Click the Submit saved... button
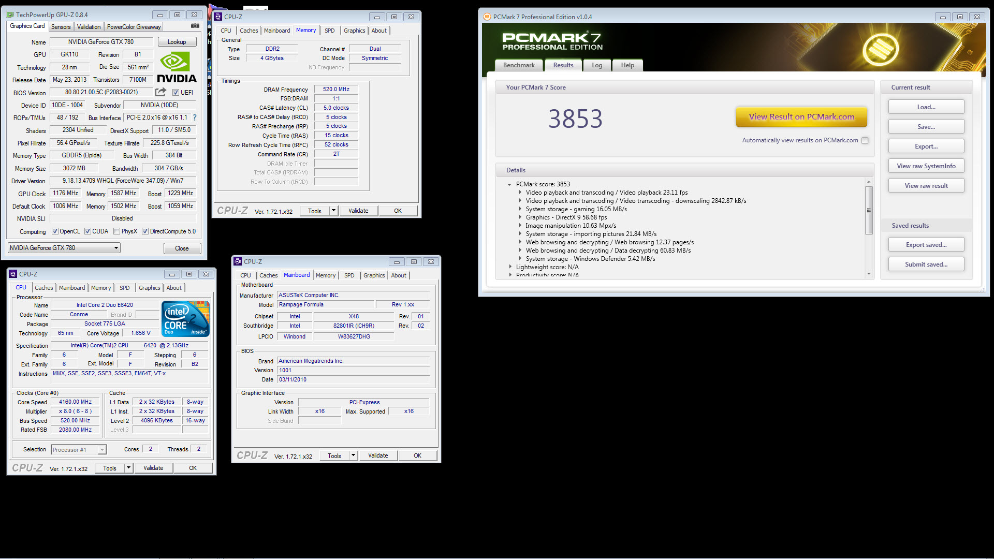This screenshot has width=994, height=559. coord(926,264)
